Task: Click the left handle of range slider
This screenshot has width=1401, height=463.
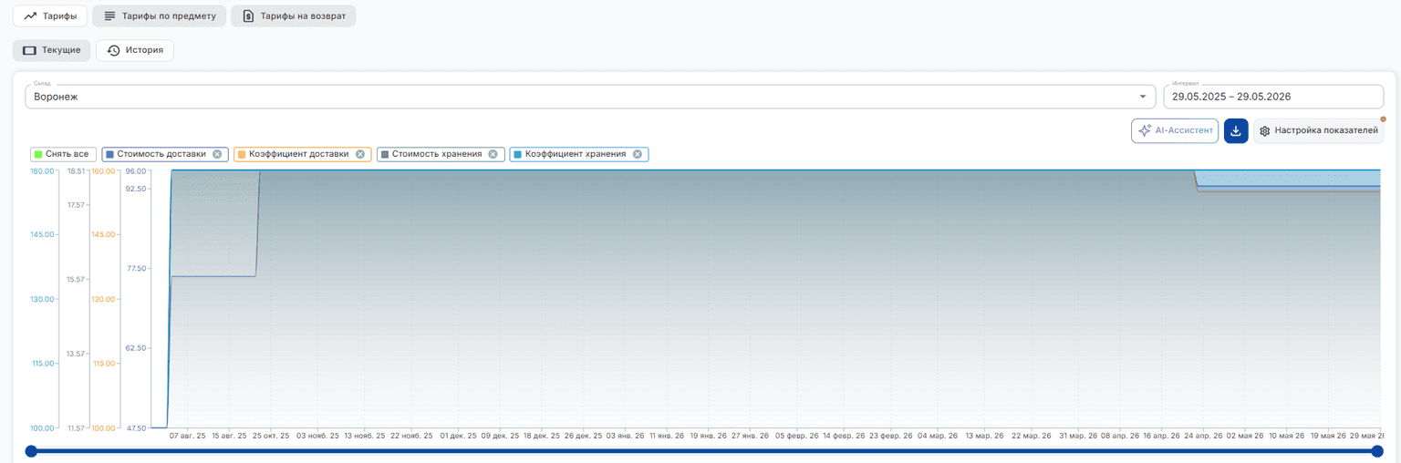Action: pyautogui.click(x=31, y=451)
